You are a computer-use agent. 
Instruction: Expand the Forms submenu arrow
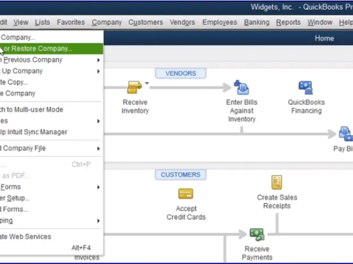98,187
